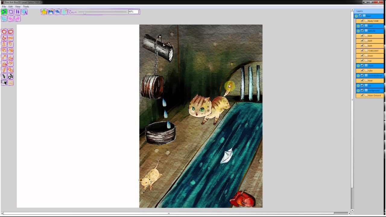Screen dimensions: 386x217
Task: Select the red Circle shape tool
Action: pyautogui.click(x=4, y=32)
